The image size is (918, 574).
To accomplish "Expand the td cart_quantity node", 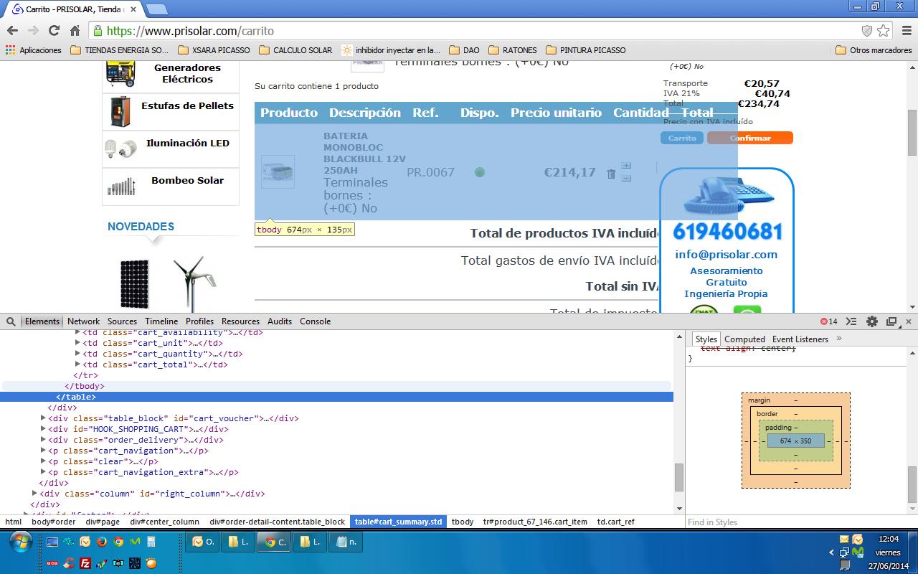I will point(77,354).
